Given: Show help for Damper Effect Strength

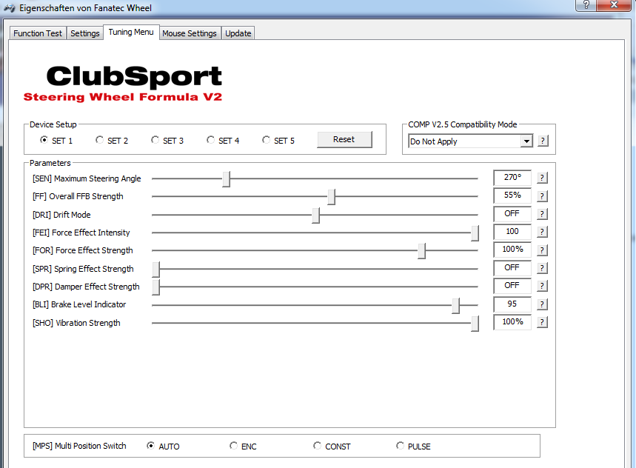Looking at the screenshot, I should 542,286.
